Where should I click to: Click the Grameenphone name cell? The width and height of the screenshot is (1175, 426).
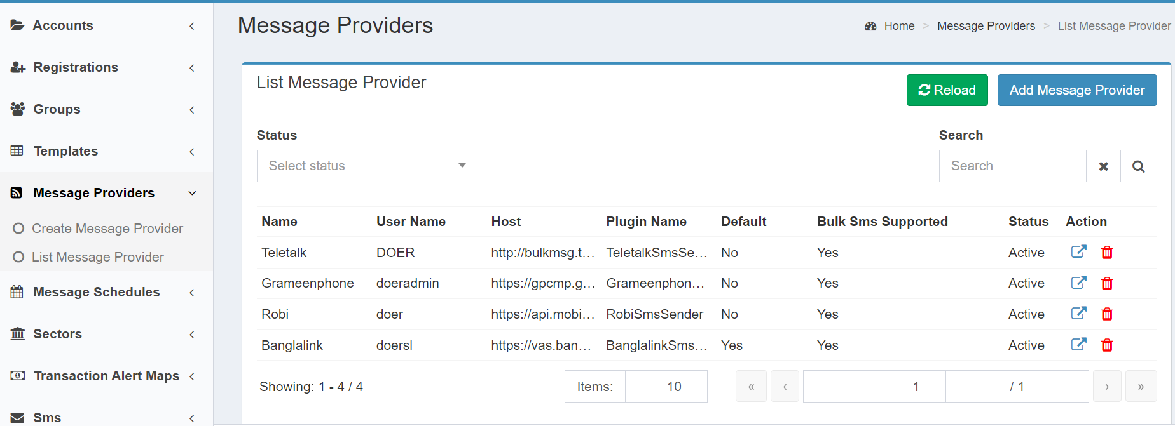click(x=308, y=283)
